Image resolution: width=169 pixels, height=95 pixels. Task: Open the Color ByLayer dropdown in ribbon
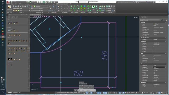pos(41,6)
